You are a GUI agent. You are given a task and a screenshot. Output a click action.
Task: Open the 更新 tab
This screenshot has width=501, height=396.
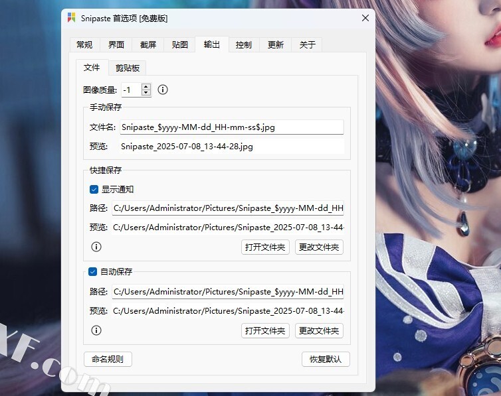pos(276,44)
